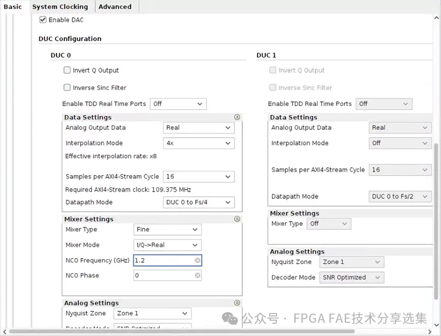Open DUC 1 Decoder Mode dropdown
Screen dimensions: 441x336
(x=351, y=277)
